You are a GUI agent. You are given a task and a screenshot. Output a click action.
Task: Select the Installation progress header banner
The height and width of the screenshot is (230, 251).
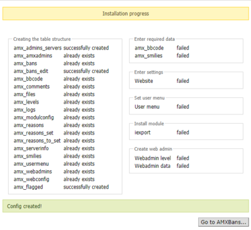click(x=126, y=14)
